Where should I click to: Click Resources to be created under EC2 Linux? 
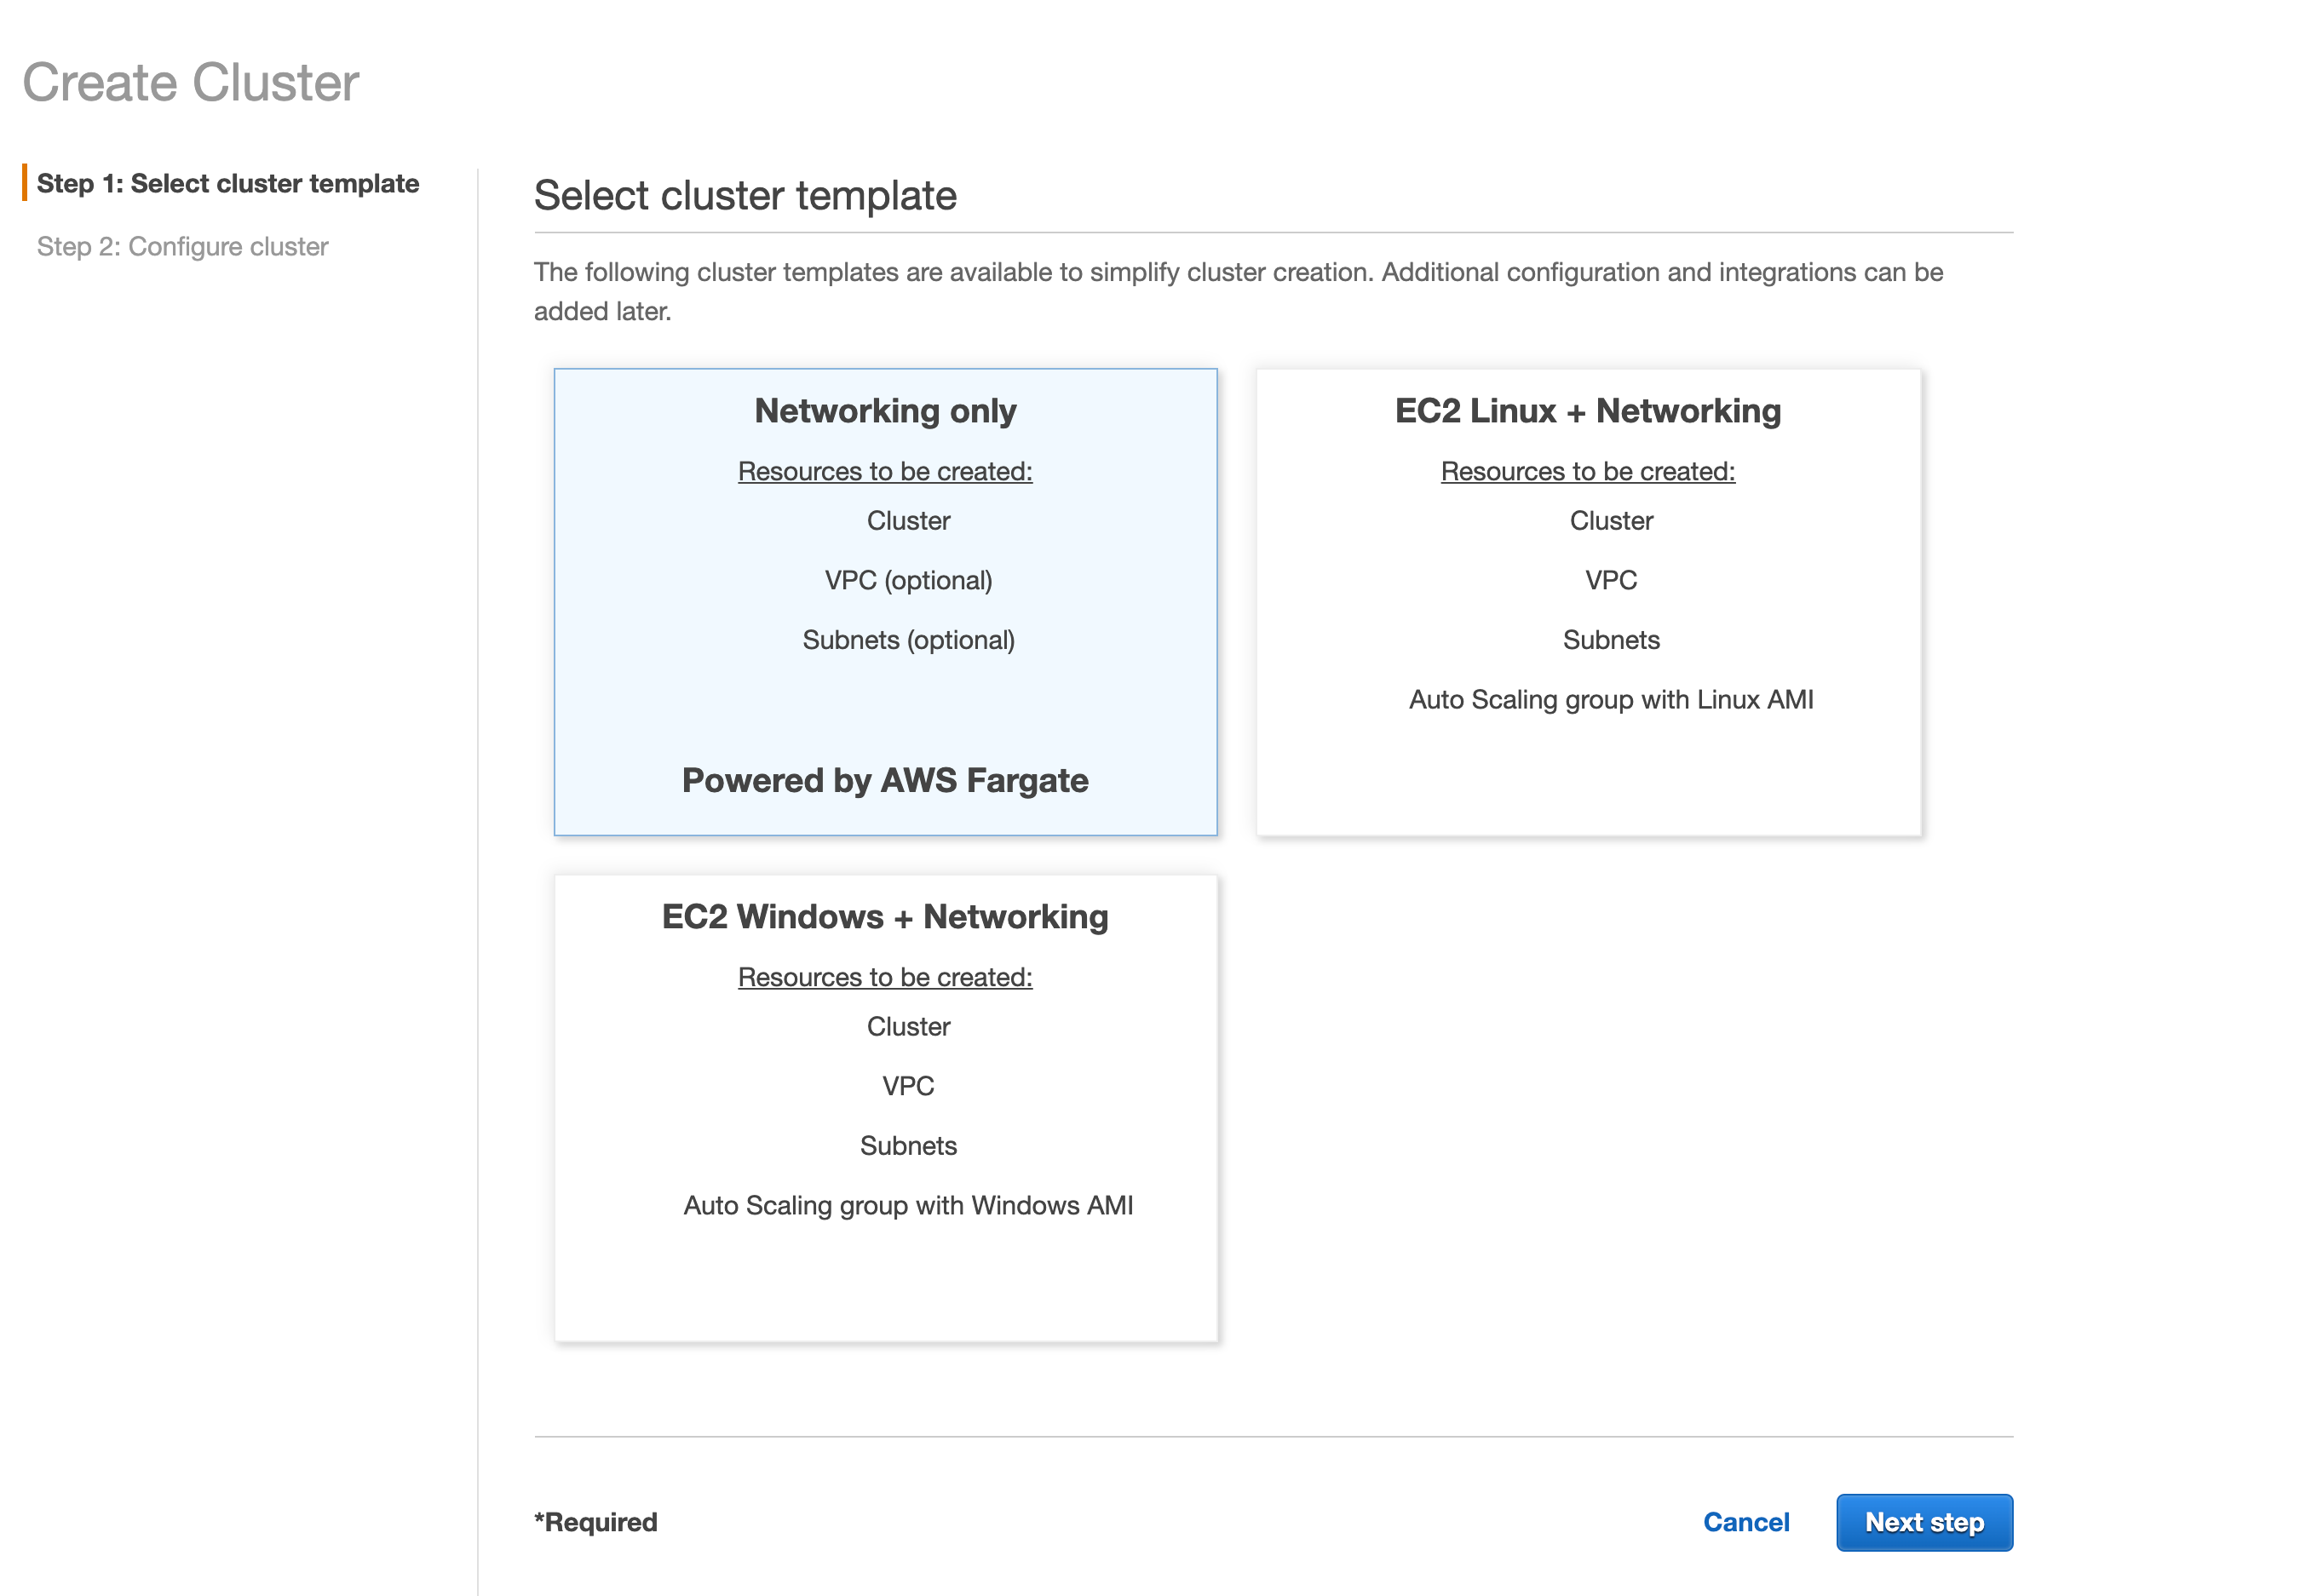(1587, 472)
